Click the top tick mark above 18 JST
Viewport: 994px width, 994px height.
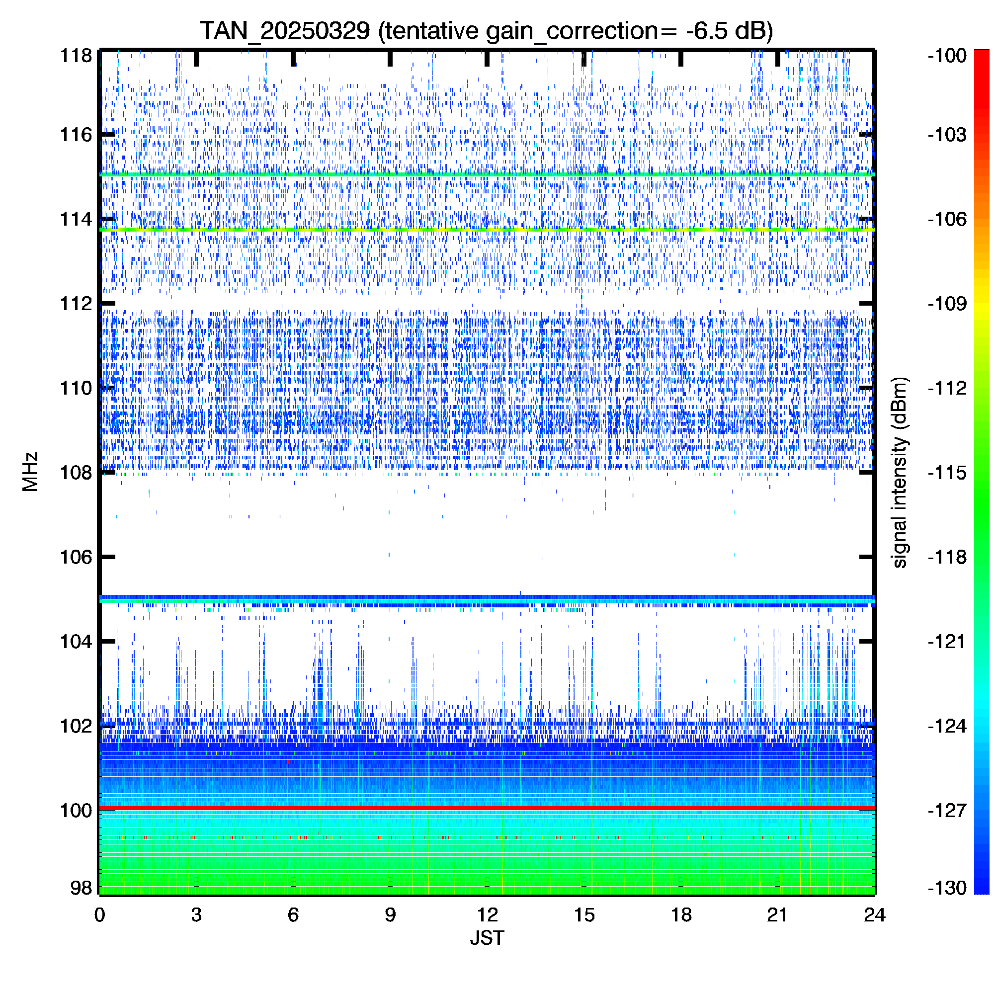coord(680,59)
